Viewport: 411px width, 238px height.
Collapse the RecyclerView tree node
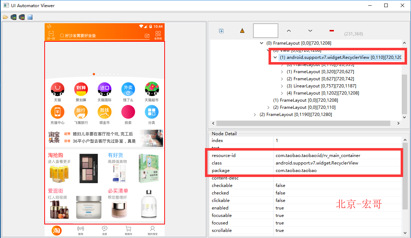point(275,57)
